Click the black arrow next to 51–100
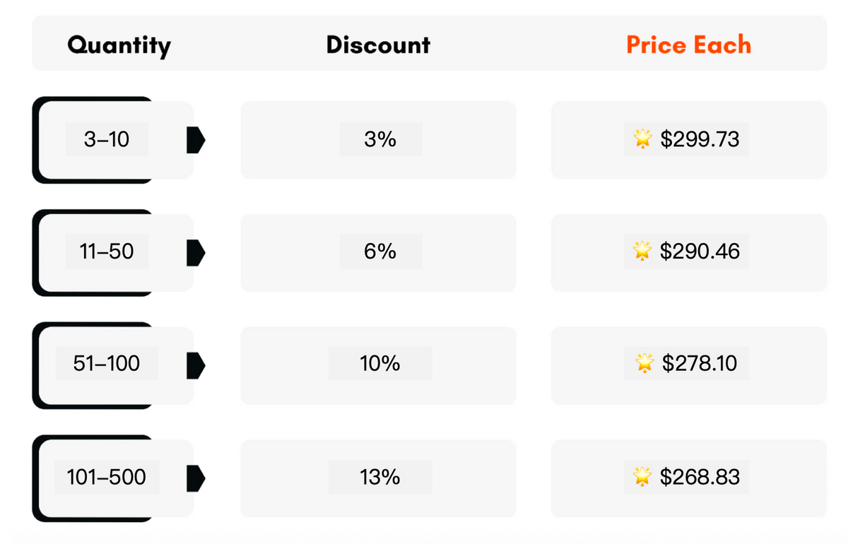 [195, 365]
